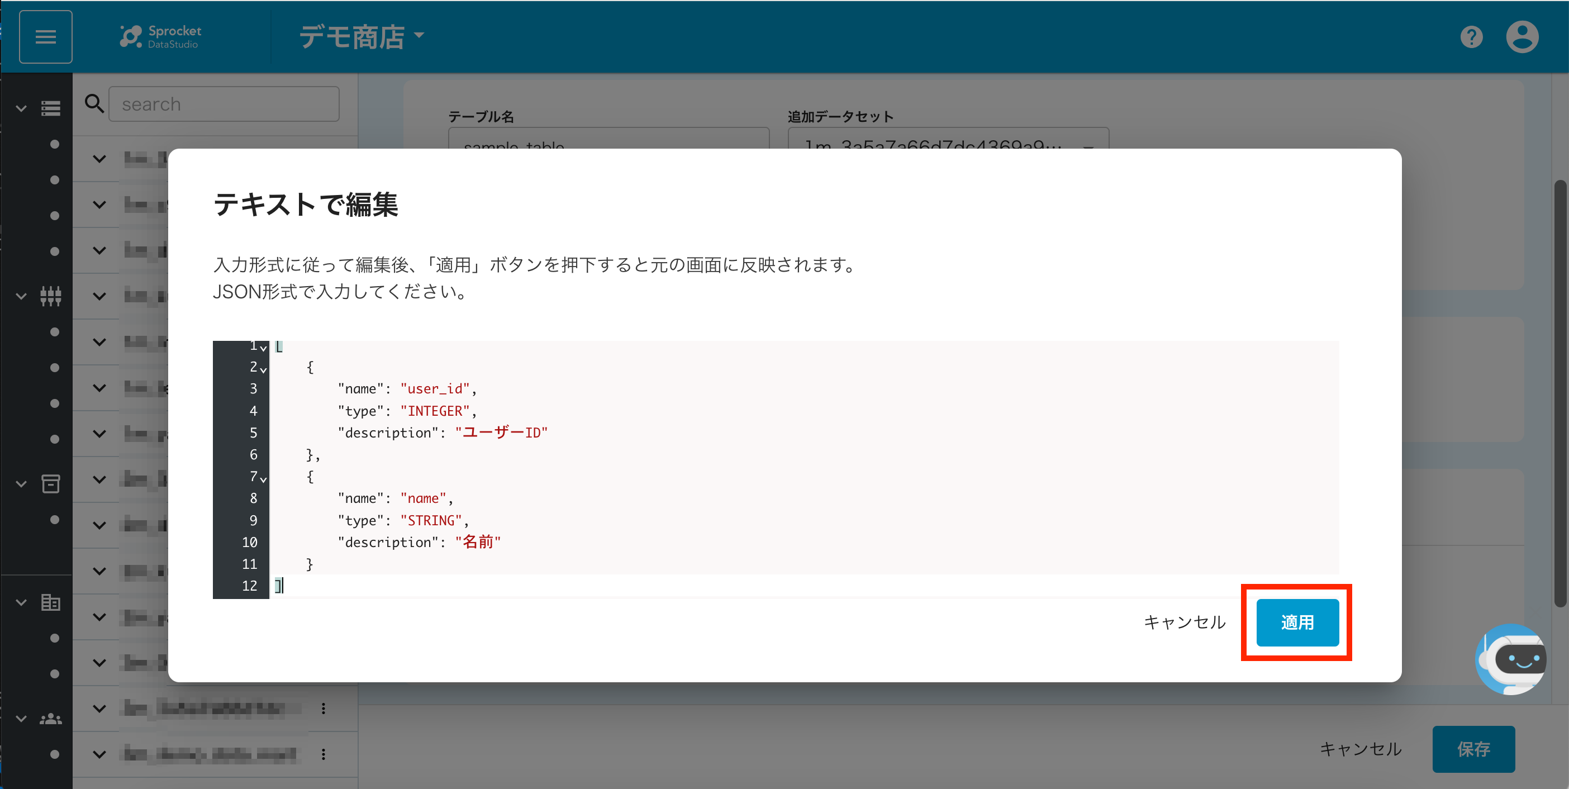Fold the code block at line 7
This screenshot has height=789, width=1569.
[263, 479]
